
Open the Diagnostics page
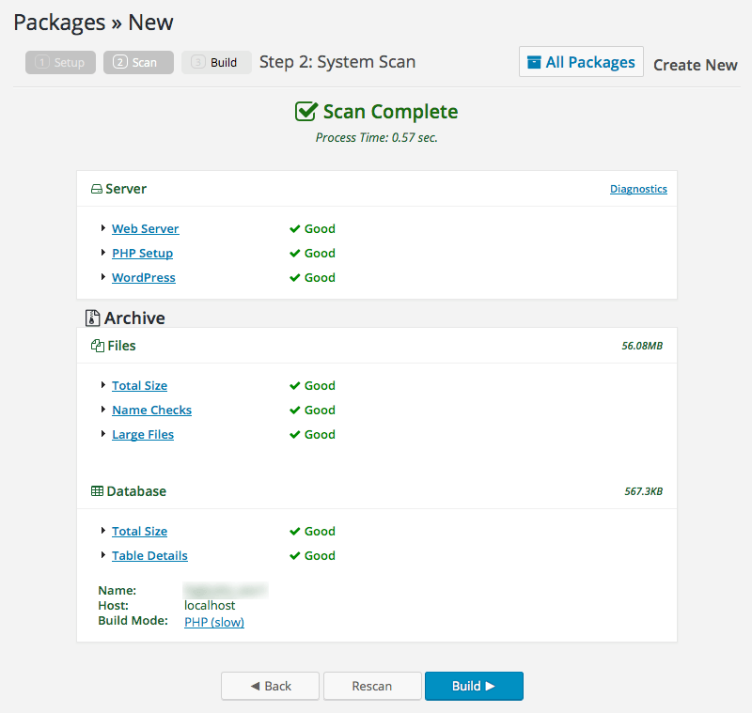[x=638, y=188]
